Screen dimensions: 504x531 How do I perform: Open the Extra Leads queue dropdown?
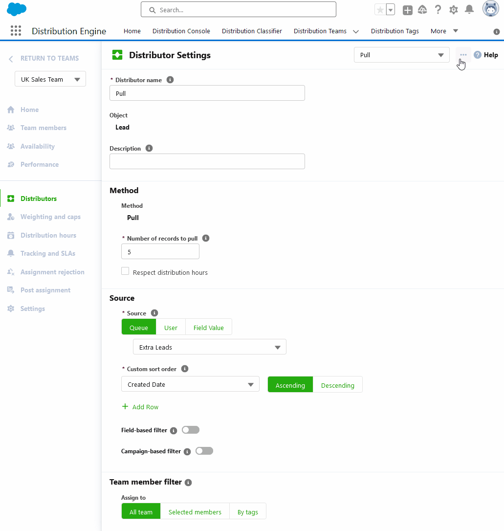209,346
